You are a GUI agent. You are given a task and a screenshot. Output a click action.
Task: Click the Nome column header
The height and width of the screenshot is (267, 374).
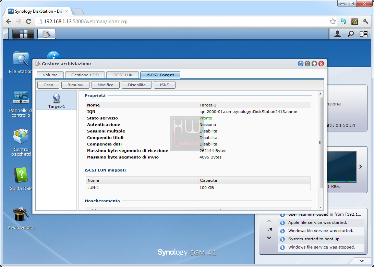[x=142, y=180]
